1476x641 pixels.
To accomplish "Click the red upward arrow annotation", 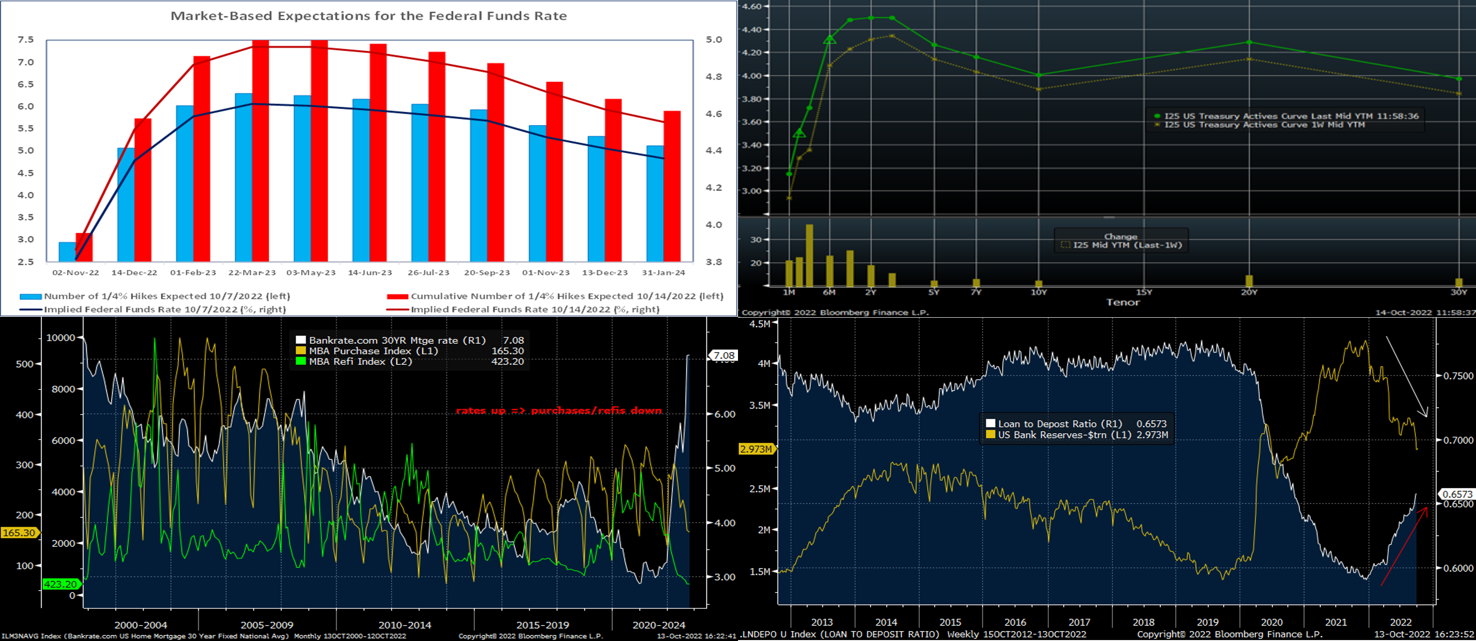I will [1404, 546].
